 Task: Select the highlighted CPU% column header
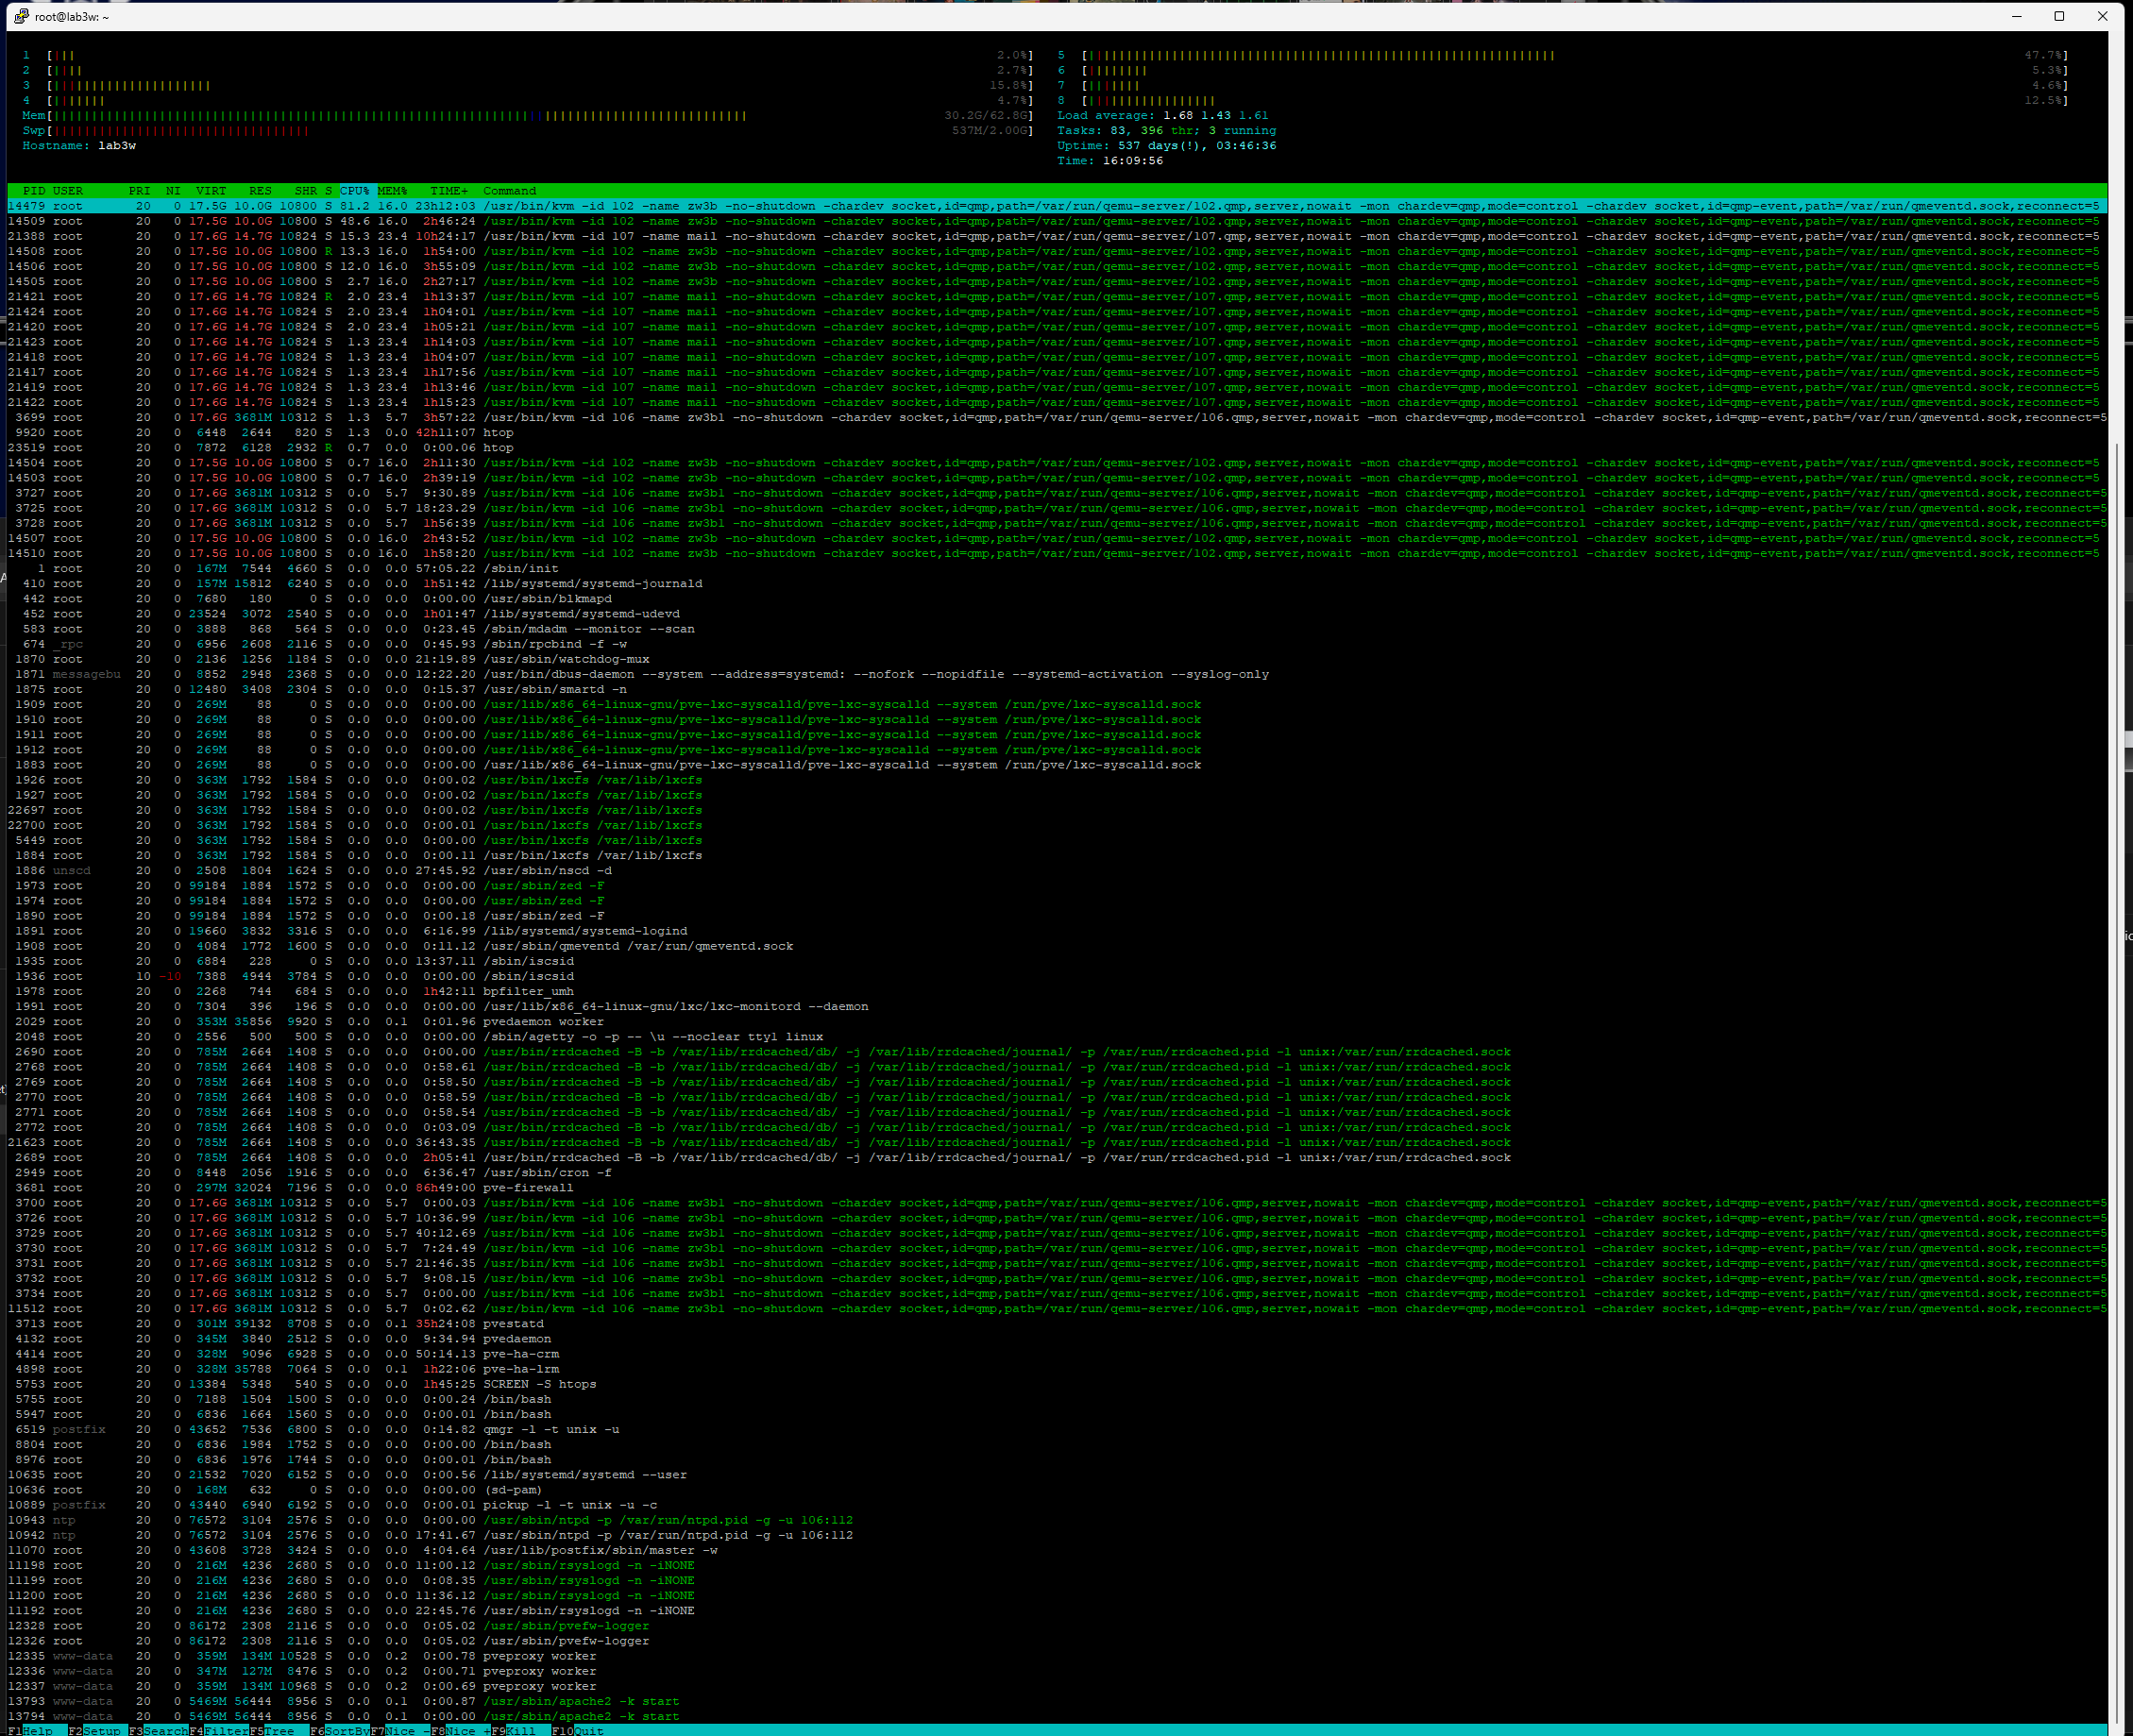click(355, 191)
